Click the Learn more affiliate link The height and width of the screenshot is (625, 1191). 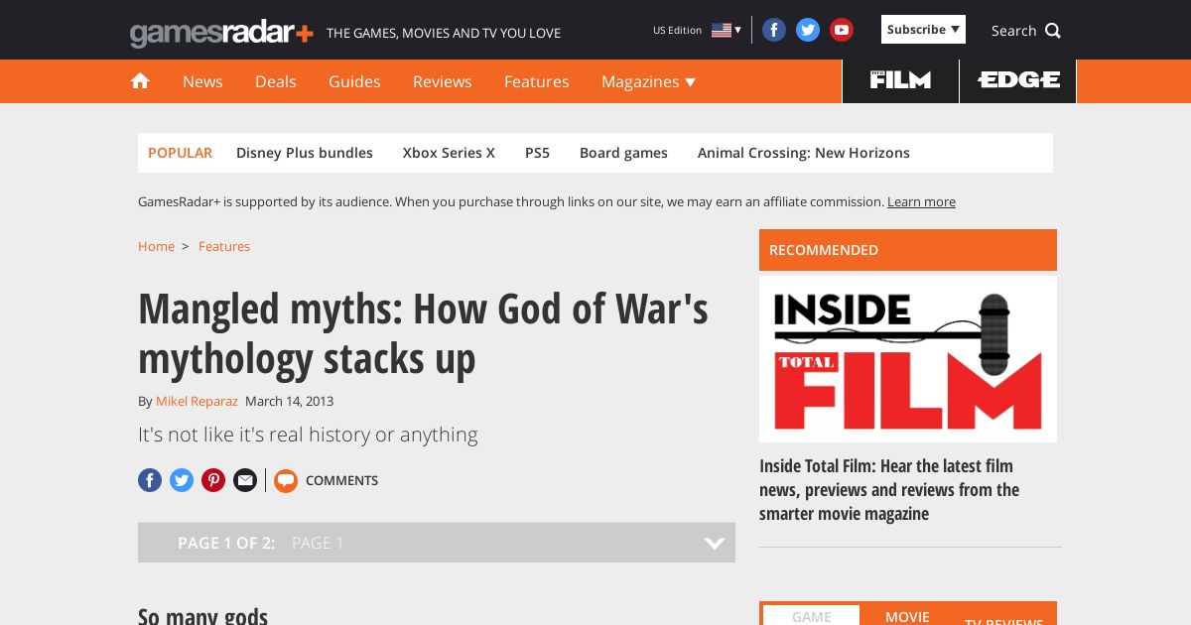pos(921,202)
